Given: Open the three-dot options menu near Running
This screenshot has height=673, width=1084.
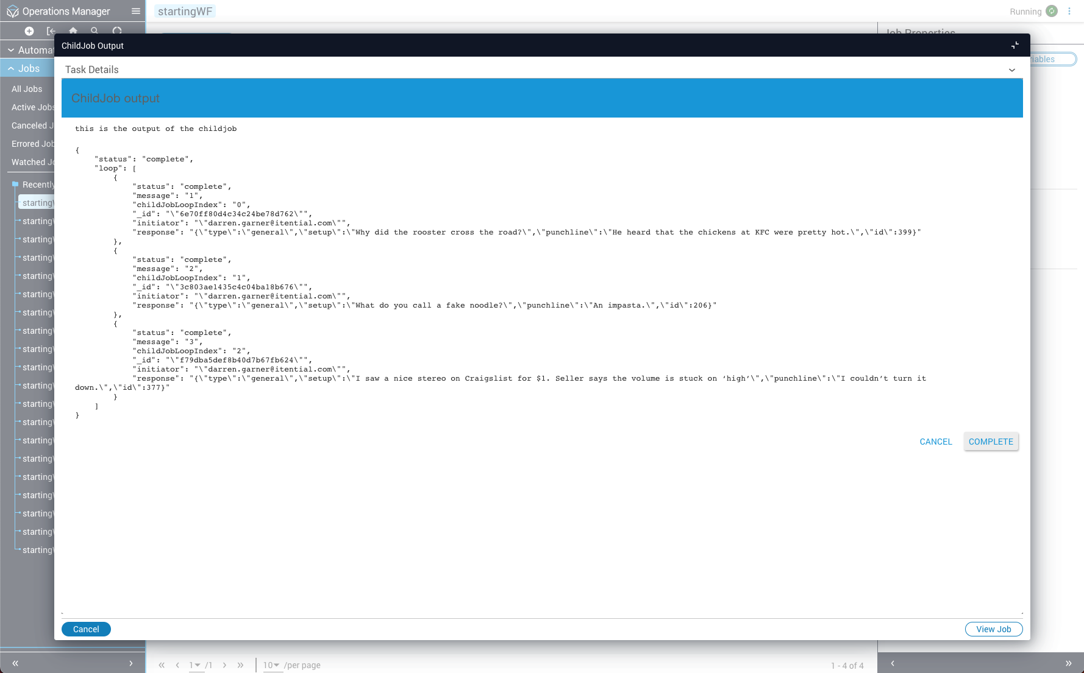Looking at the screenshot, I should pyautogui.click(x=1069, y=11).
